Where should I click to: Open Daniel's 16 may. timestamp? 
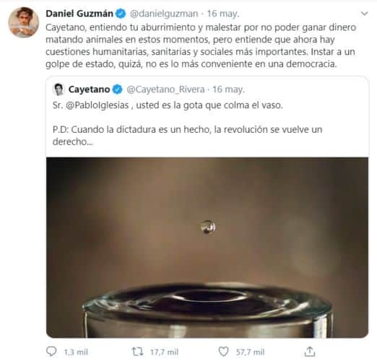pos(223,14)
